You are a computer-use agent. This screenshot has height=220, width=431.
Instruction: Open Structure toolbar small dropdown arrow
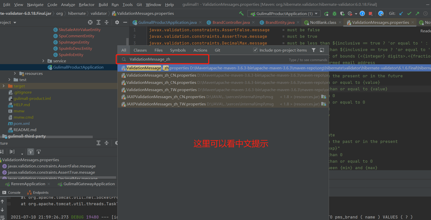[22, 154]
